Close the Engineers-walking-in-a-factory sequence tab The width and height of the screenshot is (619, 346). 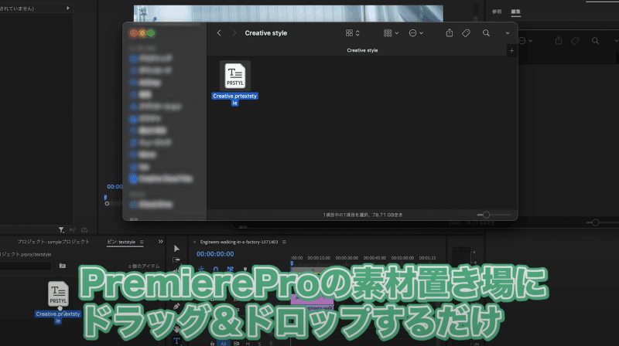pyautogui.click(x=195, y=242)
